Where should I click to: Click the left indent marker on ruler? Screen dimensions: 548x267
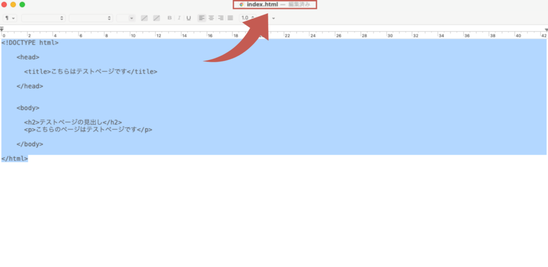pyautogui.click(x=3, y=30)
